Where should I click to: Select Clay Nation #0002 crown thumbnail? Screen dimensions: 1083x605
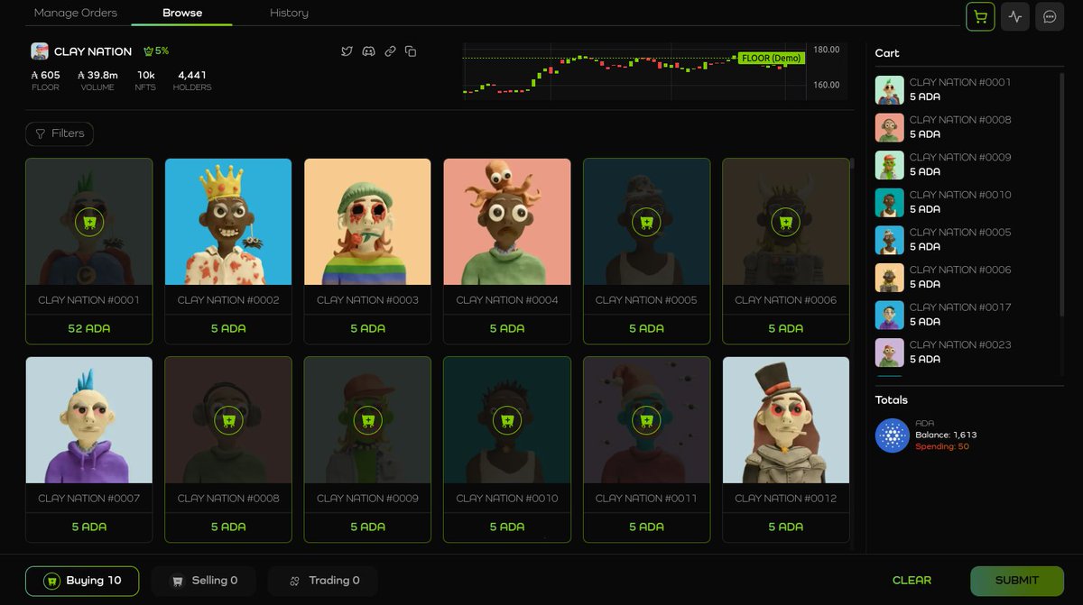coord(228,222)
